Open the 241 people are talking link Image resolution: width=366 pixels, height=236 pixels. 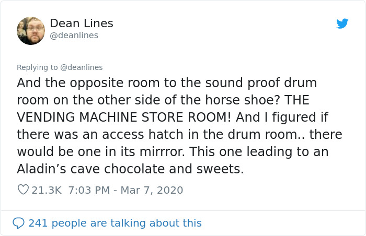(x=115, y=223)
